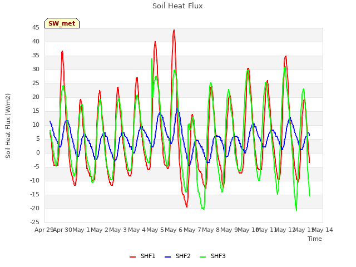Click the 20 y-axis tick label
The width and height of the screenshot is (356, 267).
(x=36, y=97)
